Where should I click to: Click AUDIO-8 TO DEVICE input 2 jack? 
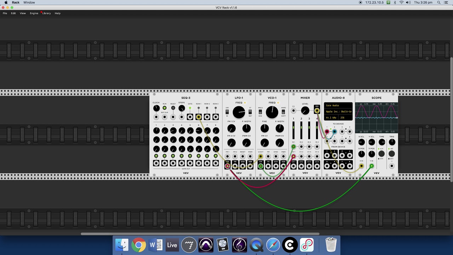tap(334, 132)
